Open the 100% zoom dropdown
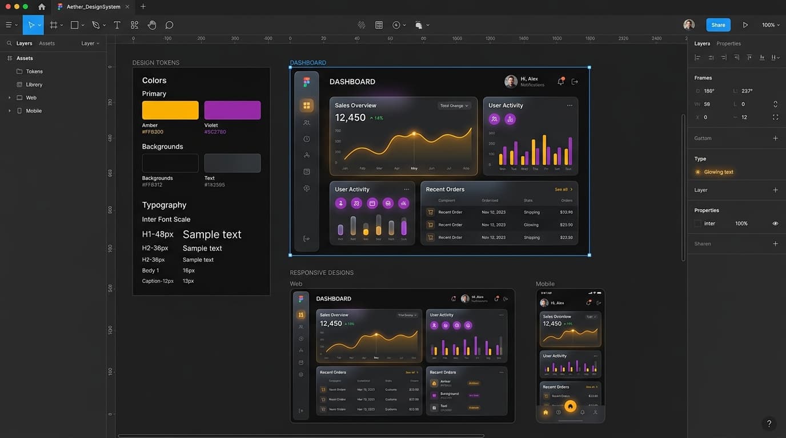 pos(771,25)
